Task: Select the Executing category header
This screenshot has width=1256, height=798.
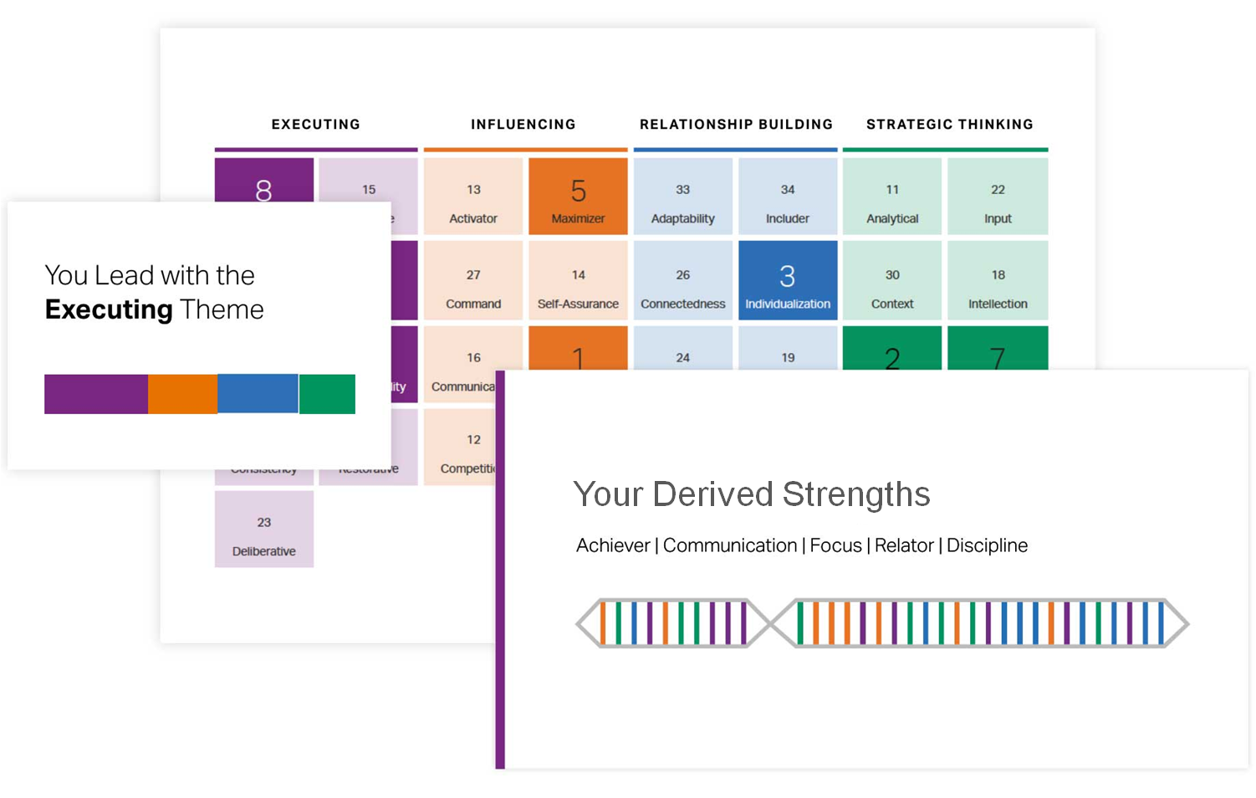Action: (315, 125)
